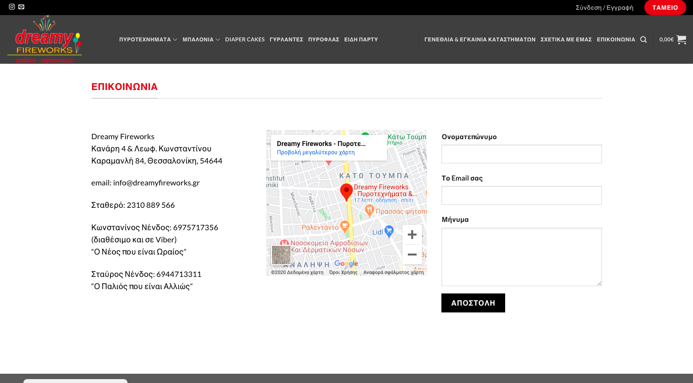The image size is (693, 383).
Task: Click the Dreamy Fireworks logo
Action: click(44, 39)
